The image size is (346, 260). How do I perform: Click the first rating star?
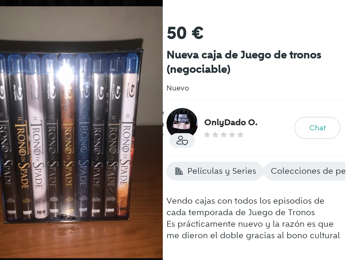tap(207, 135)
